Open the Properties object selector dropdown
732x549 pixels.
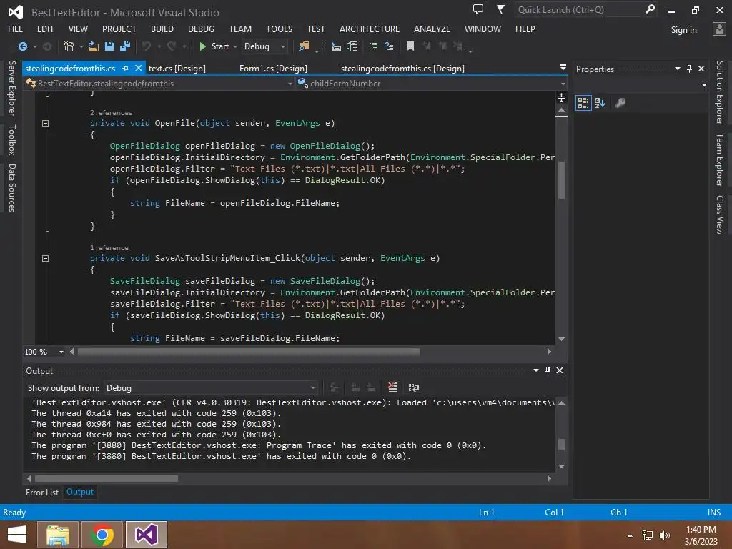tap(704, 86)
